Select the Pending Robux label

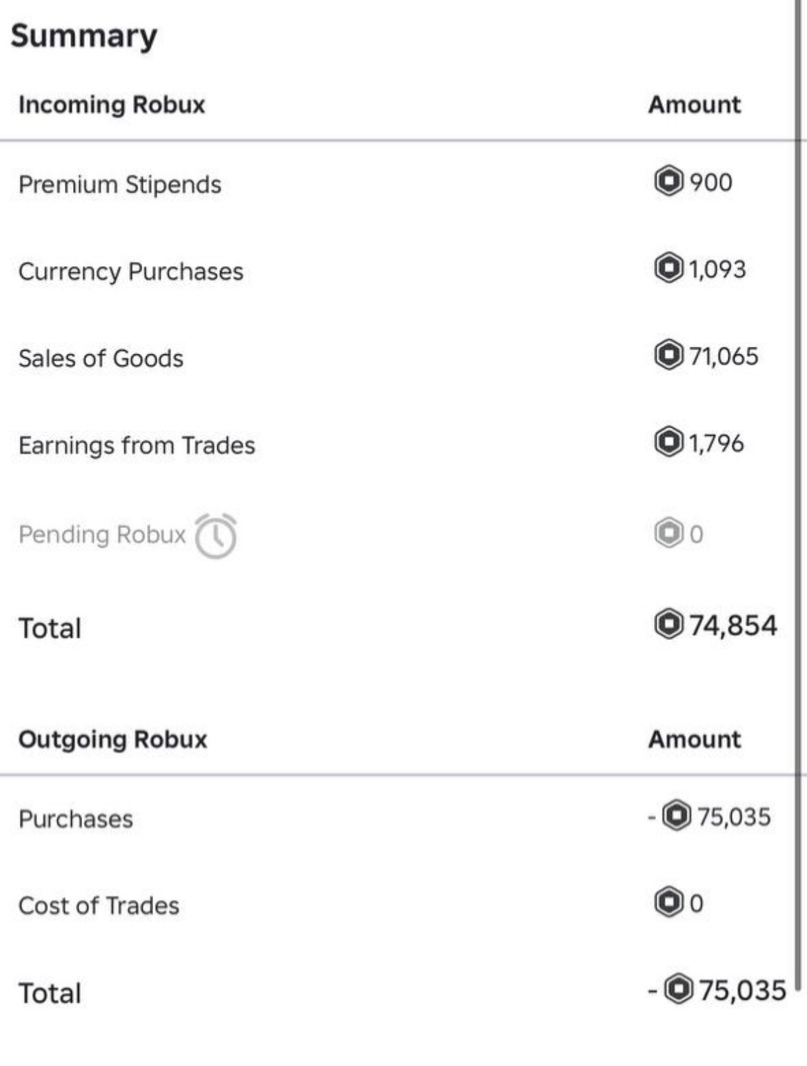(x=102, y=534)
